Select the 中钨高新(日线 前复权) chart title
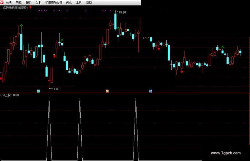 (x=14, y=8)
